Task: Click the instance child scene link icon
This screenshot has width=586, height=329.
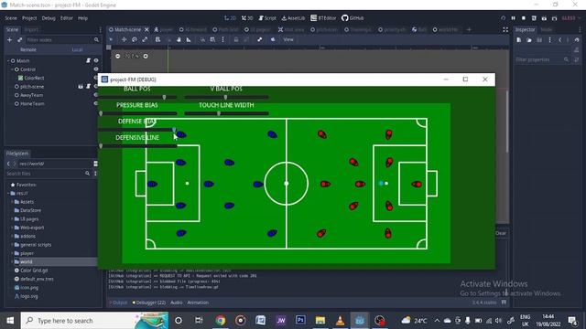Action: point(19,39)
